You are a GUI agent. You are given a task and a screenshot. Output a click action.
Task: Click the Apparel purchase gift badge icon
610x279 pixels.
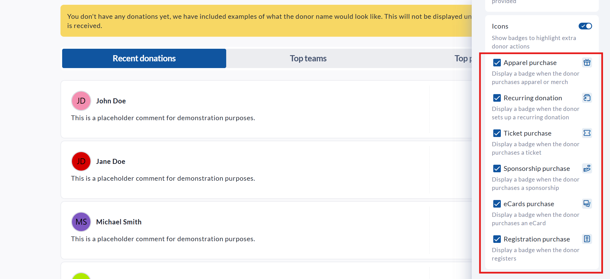point(587,62)
